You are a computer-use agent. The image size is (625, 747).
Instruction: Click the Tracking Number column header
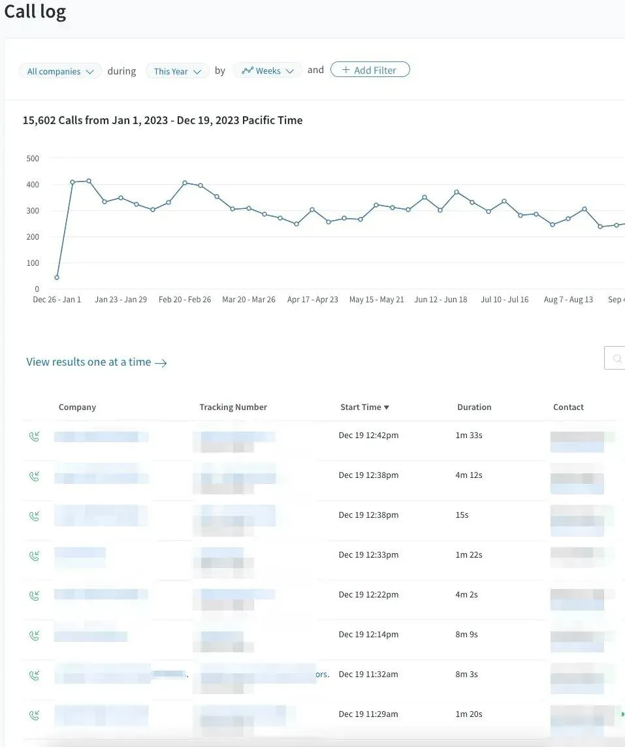tap(233, 407)
